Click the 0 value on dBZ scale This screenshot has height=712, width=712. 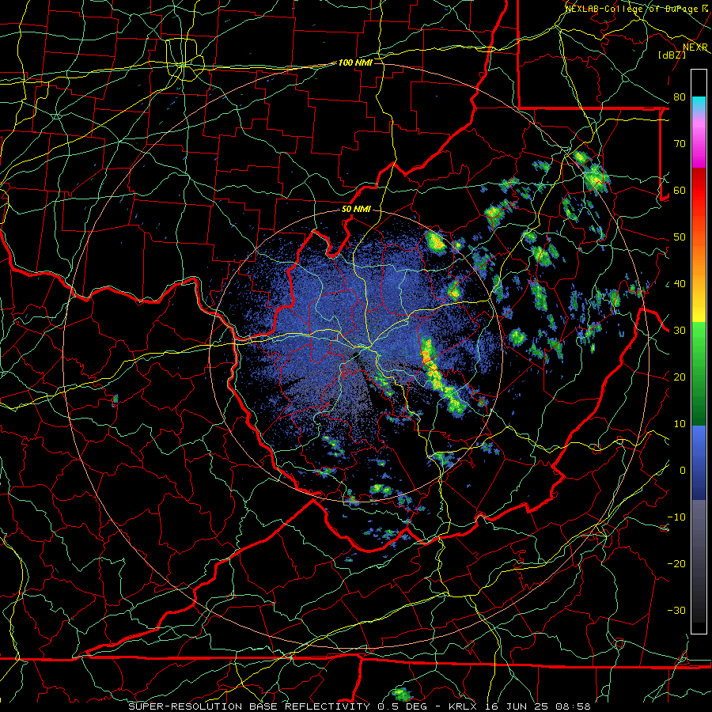[x=683, y=471]
